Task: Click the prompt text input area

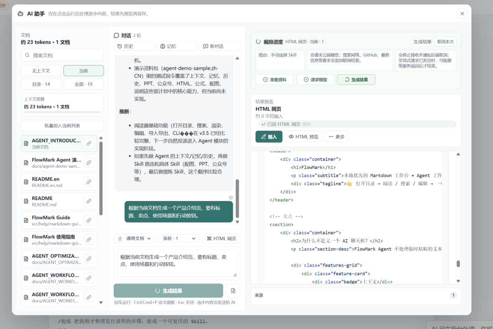Action: tap(177, 263)
